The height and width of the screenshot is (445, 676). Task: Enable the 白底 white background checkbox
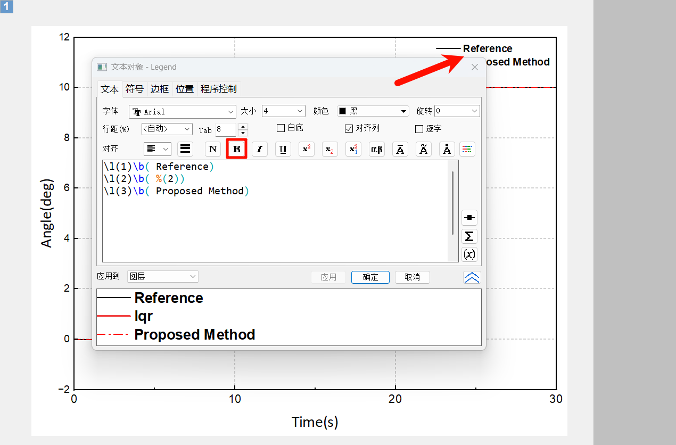tap(281, 128)
